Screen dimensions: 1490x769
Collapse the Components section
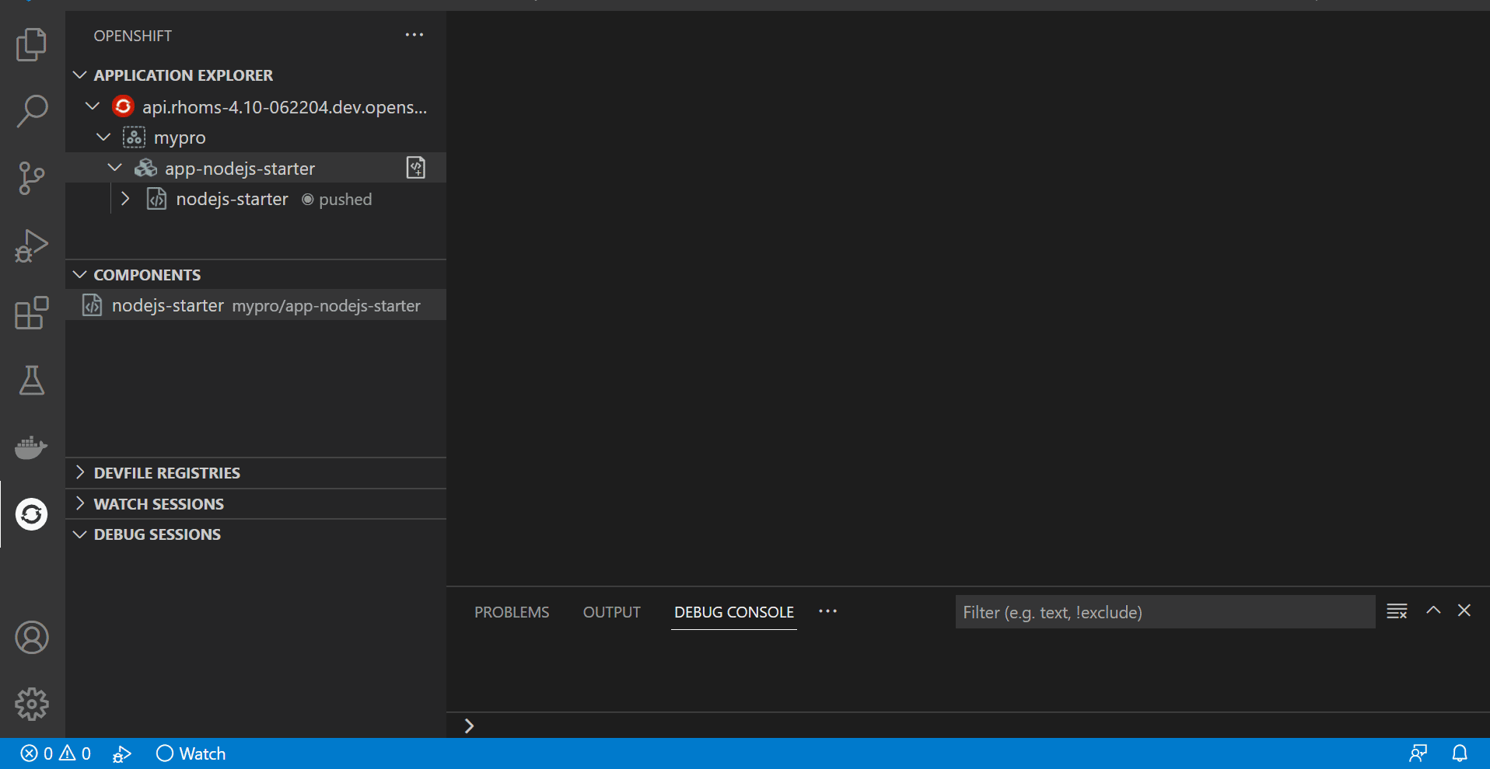[x=79, y=275]
